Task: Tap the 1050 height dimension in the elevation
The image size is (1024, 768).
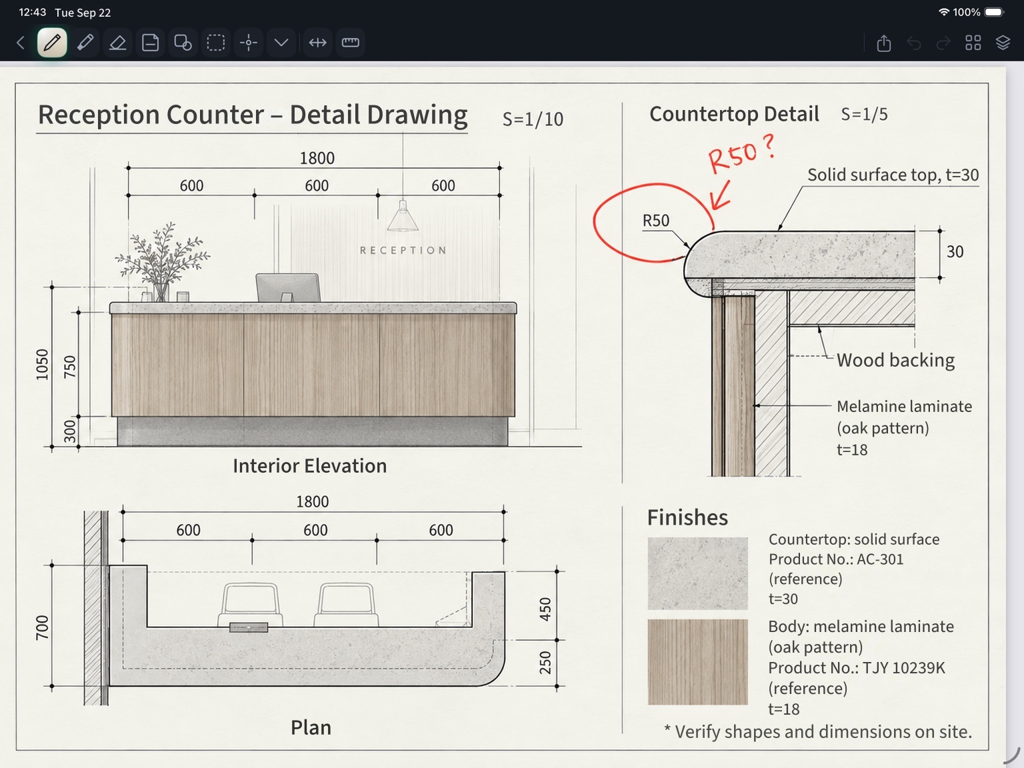Action: pyautogui.click(x=42, y=365)
